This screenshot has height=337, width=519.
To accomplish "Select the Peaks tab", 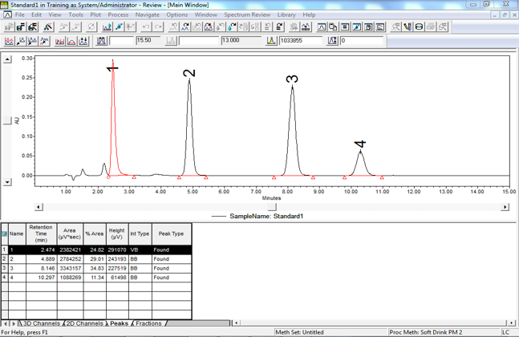I will coord(119,323).
